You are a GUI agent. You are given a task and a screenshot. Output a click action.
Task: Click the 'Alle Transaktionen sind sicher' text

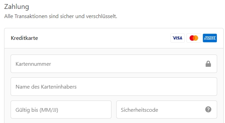pyautogui.click(x=39, y=16)
